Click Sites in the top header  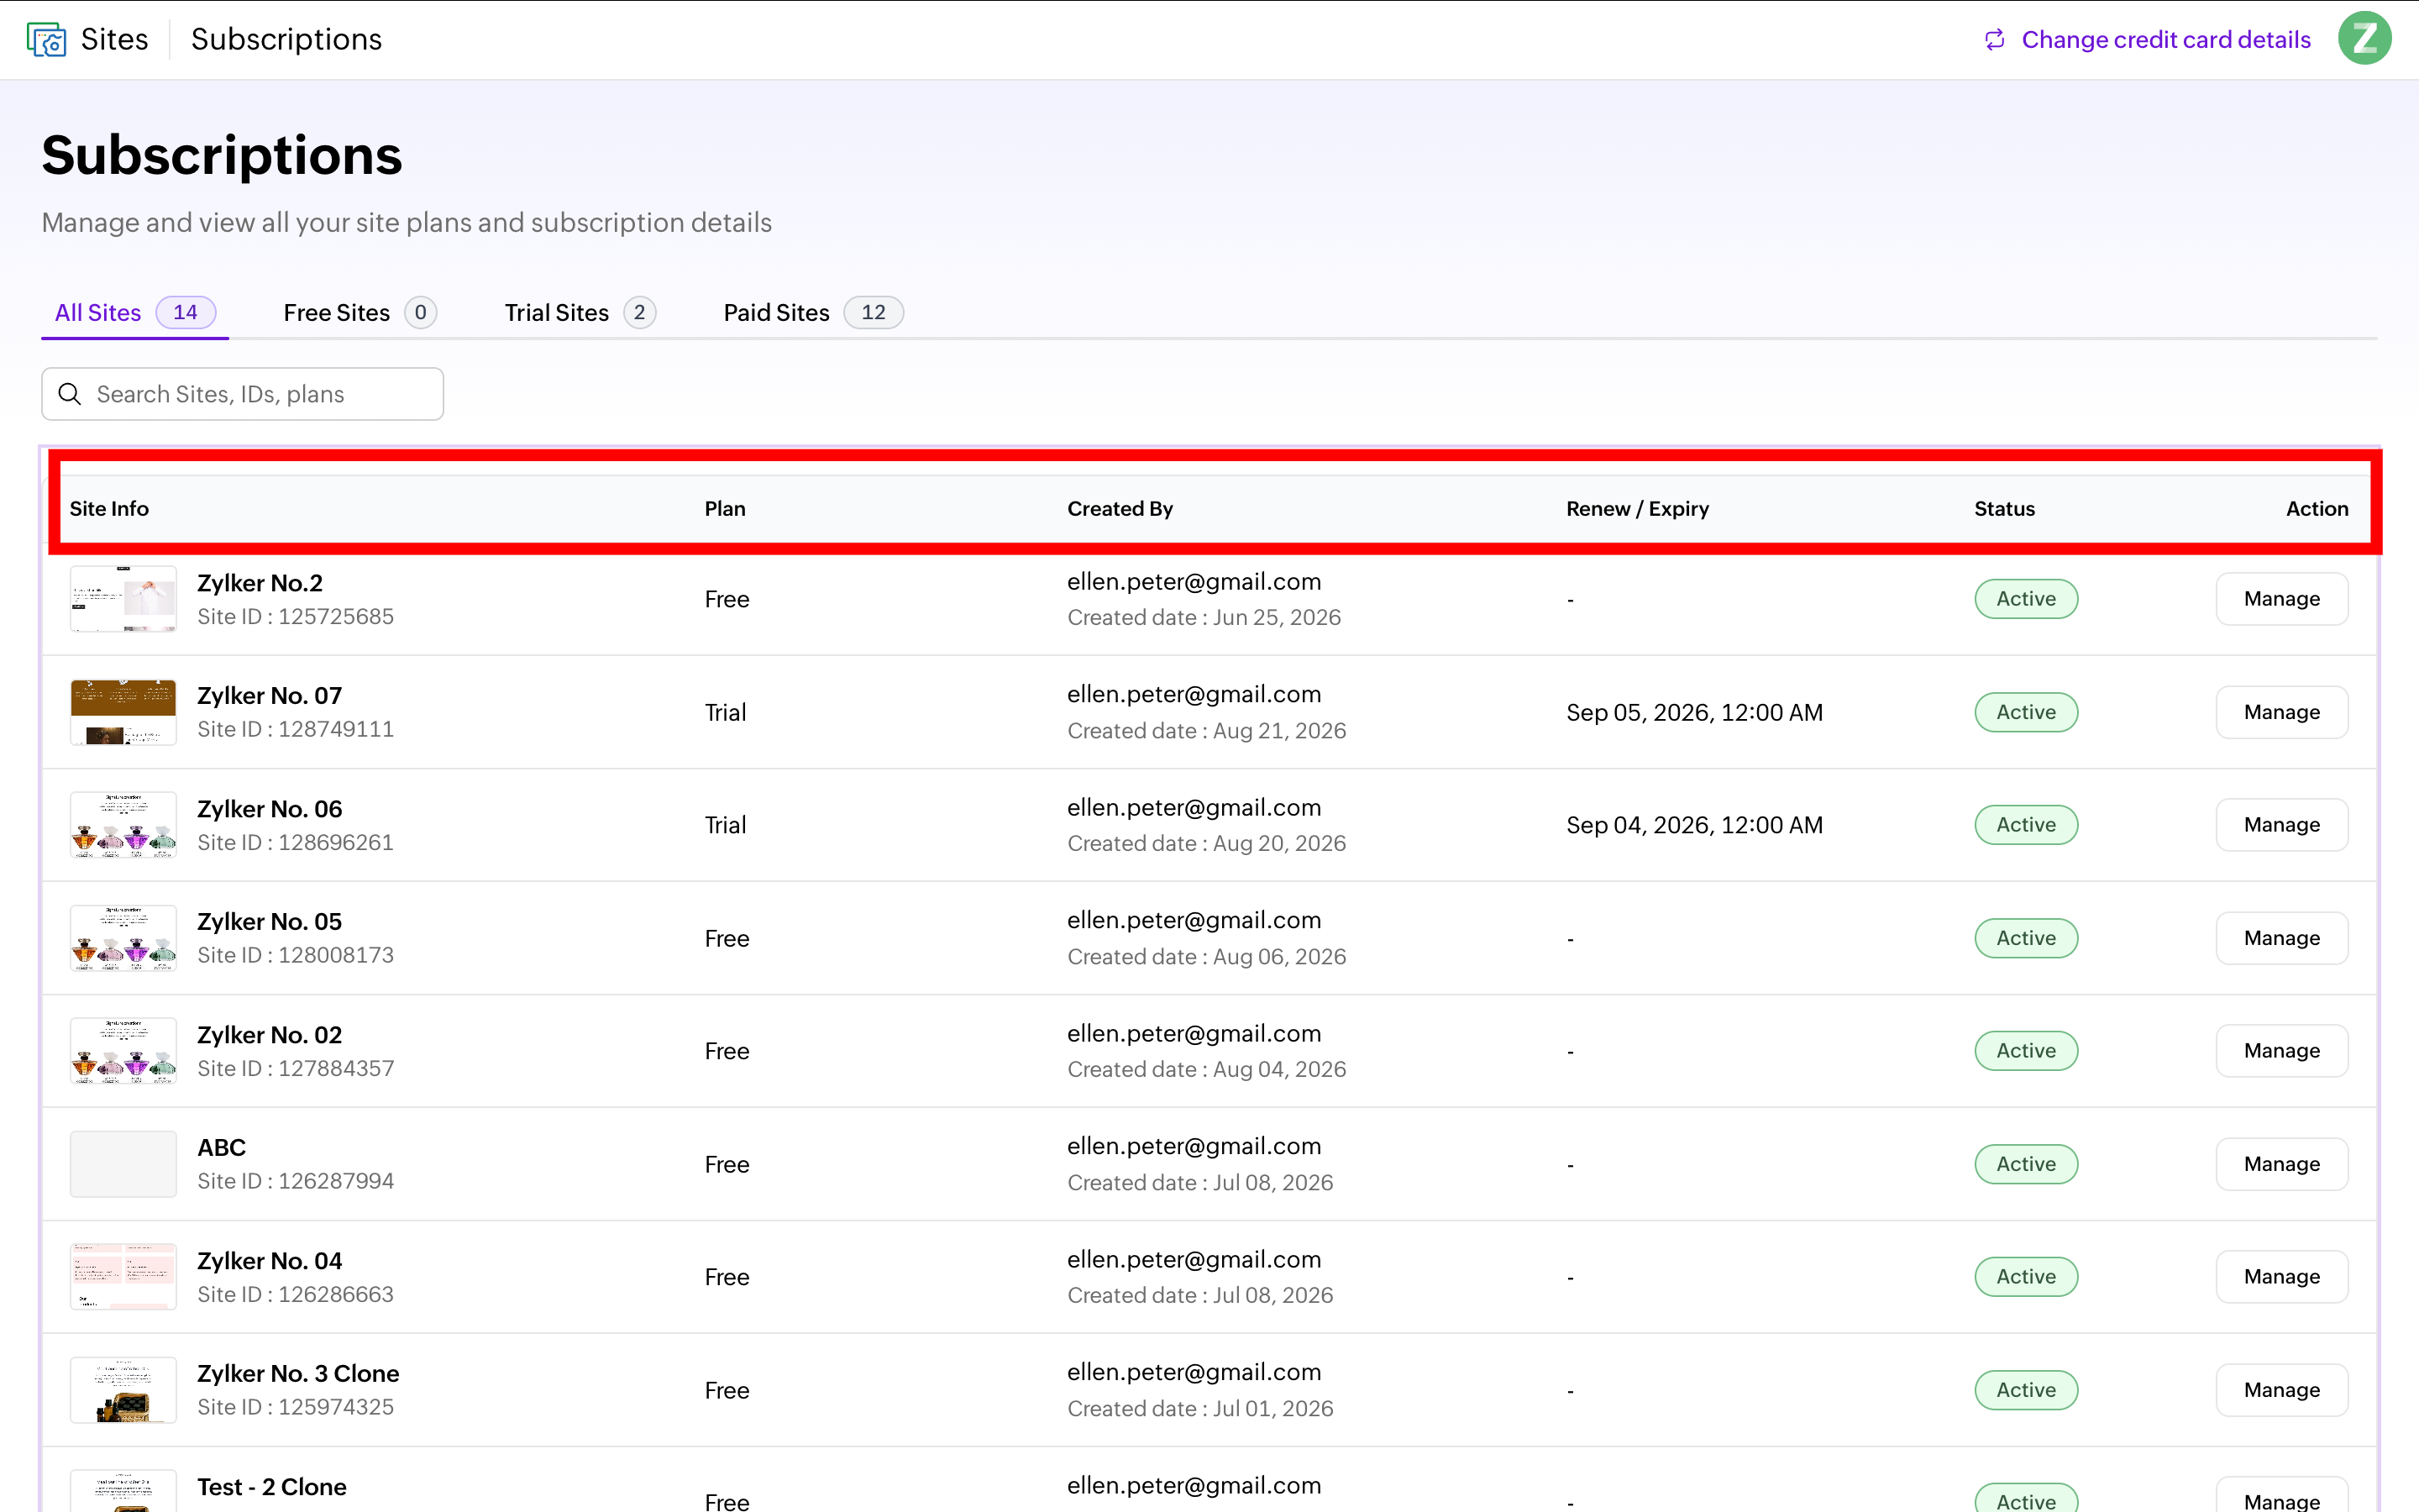(114, 39)
